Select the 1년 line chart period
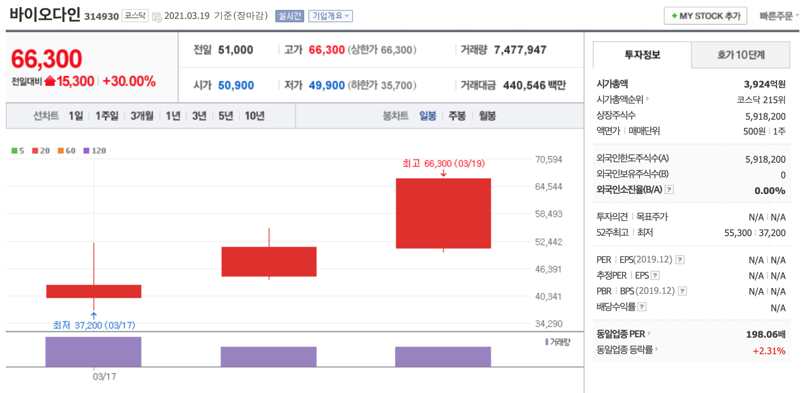The height and width of the screenshot is (393, 806). tap(173, 116)
